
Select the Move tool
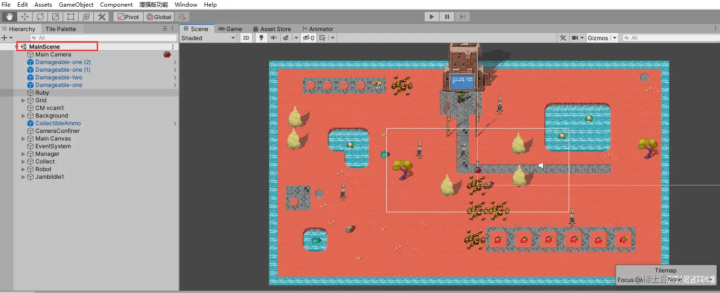click(x=25, y=17)
